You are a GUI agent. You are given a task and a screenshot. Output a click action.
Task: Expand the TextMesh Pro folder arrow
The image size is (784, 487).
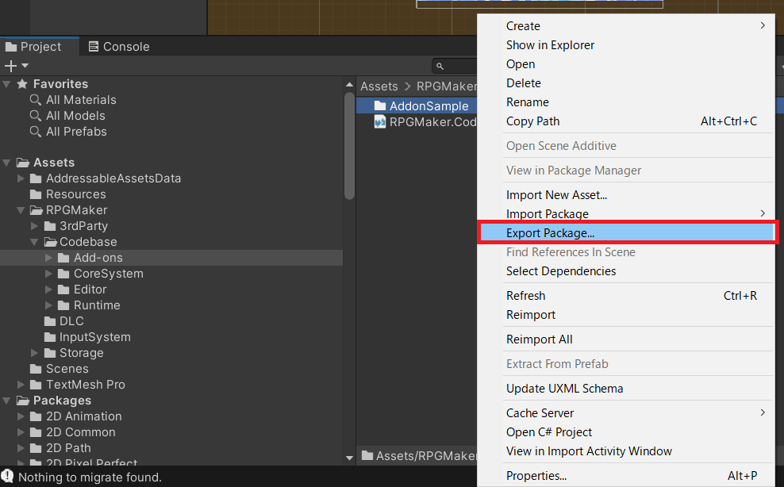(x=21, y=385)
